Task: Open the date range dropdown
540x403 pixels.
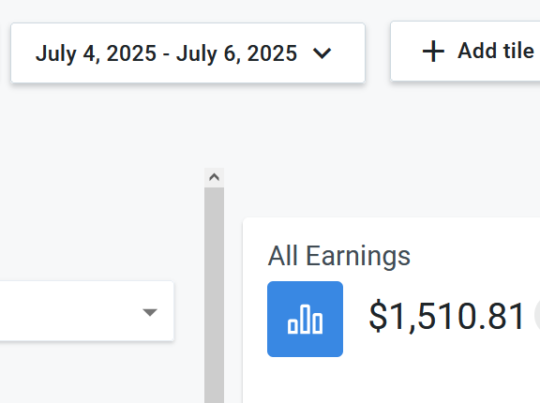Action: 187,53
